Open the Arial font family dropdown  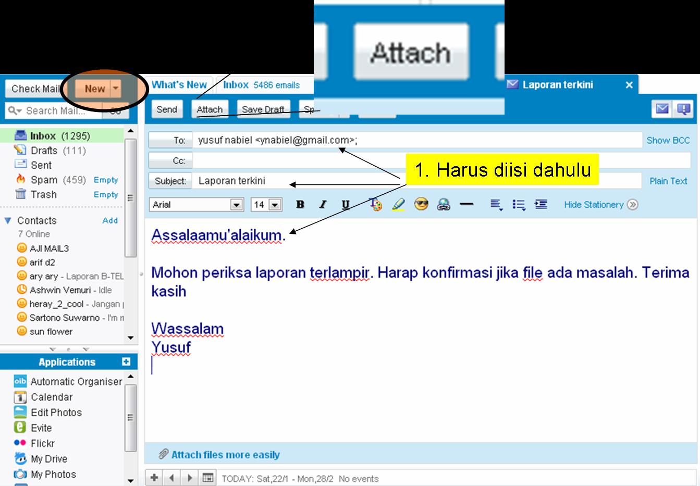196,204
